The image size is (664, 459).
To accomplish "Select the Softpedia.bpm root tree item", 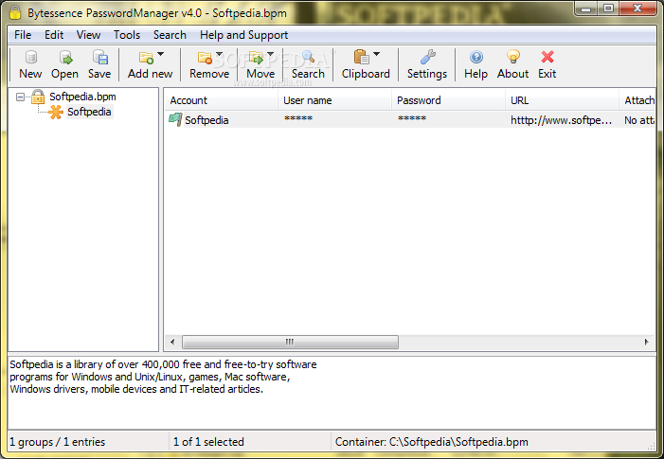I will [82, 97].
